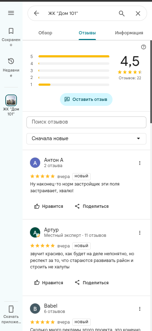Click the ЖК "Дом 101" search field
Viewport: 152px width, 331px height.
coord(81,13)
